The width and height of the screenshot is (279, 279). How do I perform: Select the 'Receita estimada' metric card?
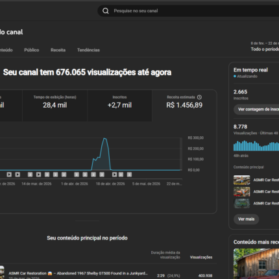[x=184, y=106]
